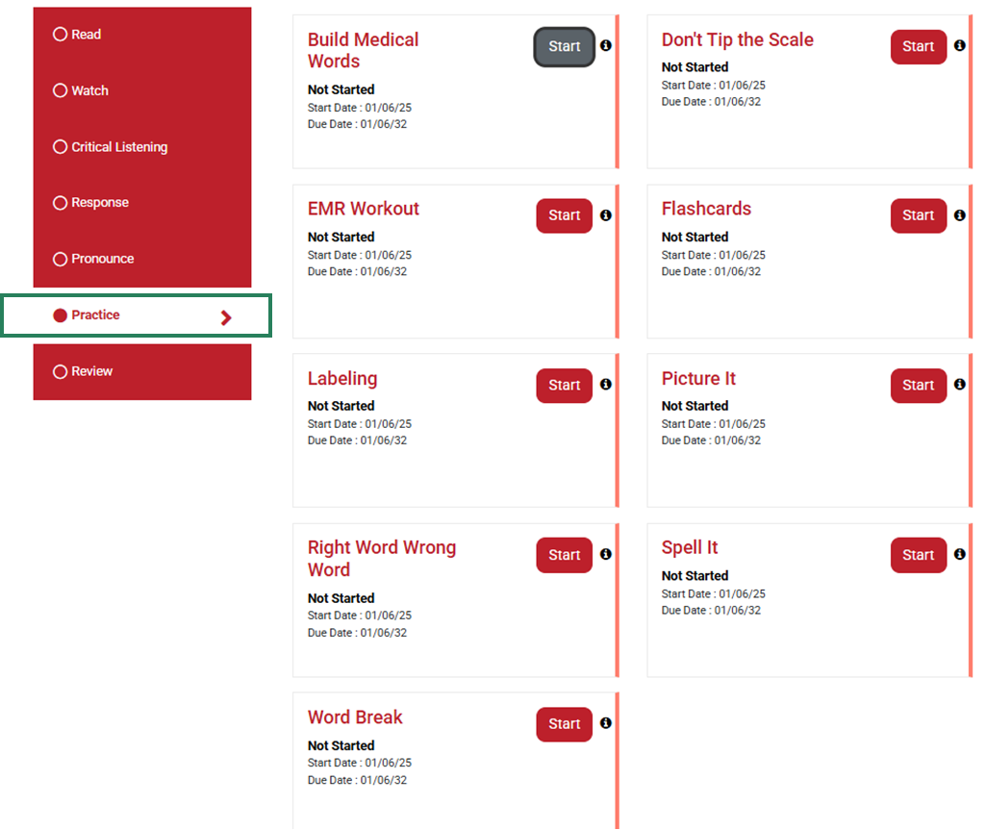Click the highlighted Start on Build Medical Words
The width and height of the screenshot is (986, 830).
coord(564,46)
